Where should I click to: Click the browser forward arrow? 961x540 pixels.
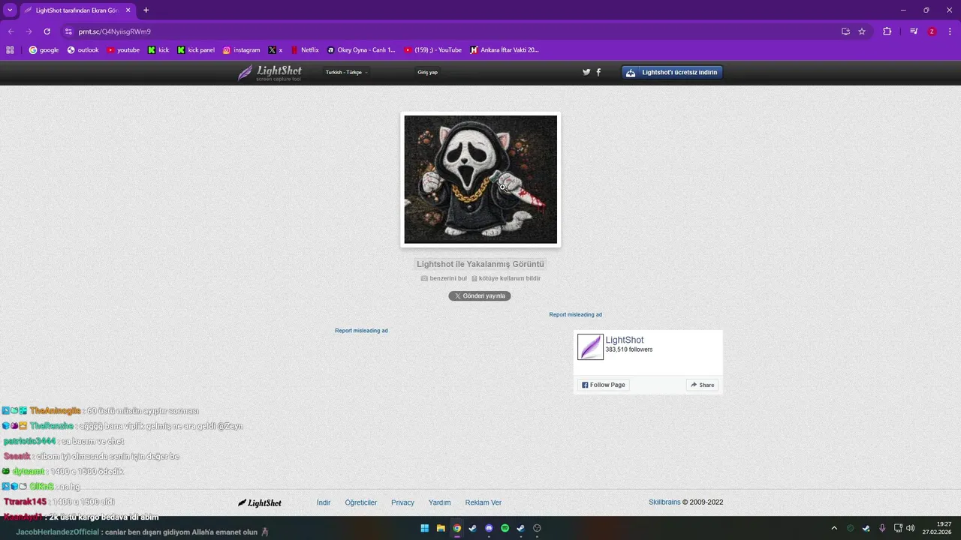tap(29, 31)
